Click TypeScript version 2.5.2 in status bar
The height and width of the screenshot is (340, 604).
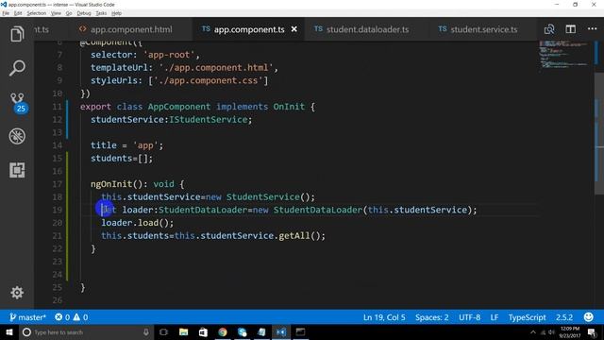tap(564, 317)
